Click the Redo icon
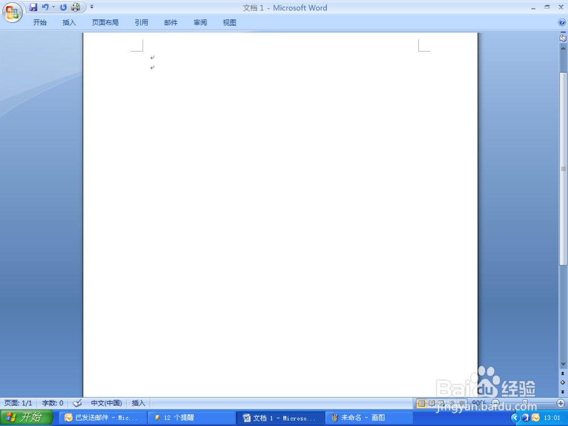The width and height of the screenshot is (568, 426). (x=64, y=7)
